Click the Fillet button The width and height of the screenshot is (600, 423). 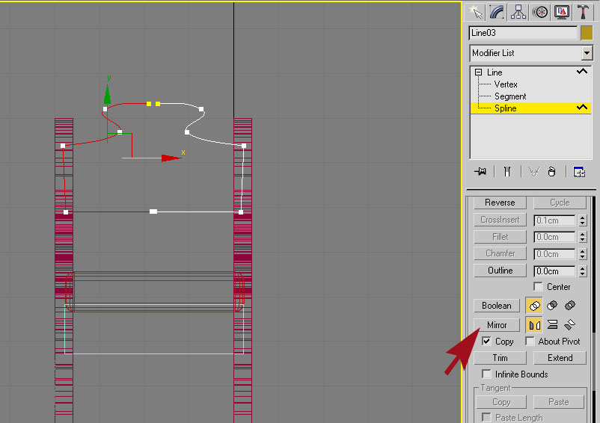pos(500,237)
